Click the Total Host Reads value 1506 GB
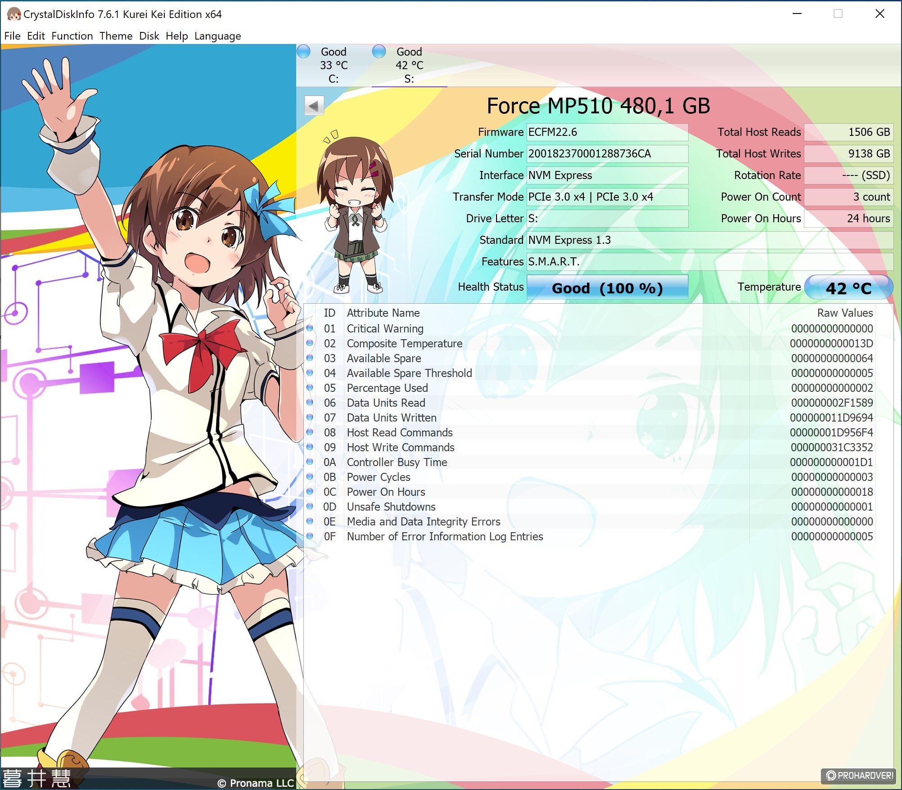902x790 pixels. coord(849,132)
